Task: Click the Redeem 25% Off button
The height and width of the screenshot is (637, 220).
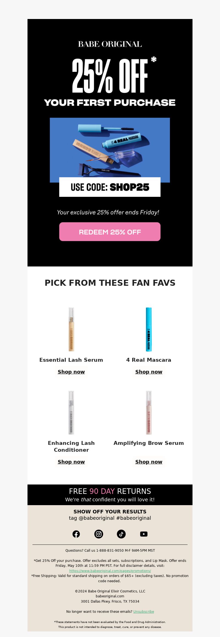Action: click(x=110, y=232)
